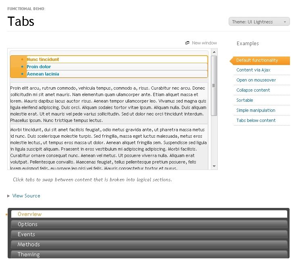Switch to the Options documentation tab

pos(27,224)
